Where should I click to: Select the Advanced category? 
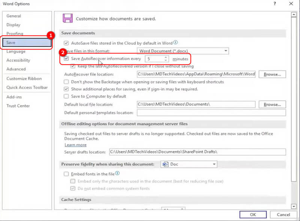click(16, 69)
